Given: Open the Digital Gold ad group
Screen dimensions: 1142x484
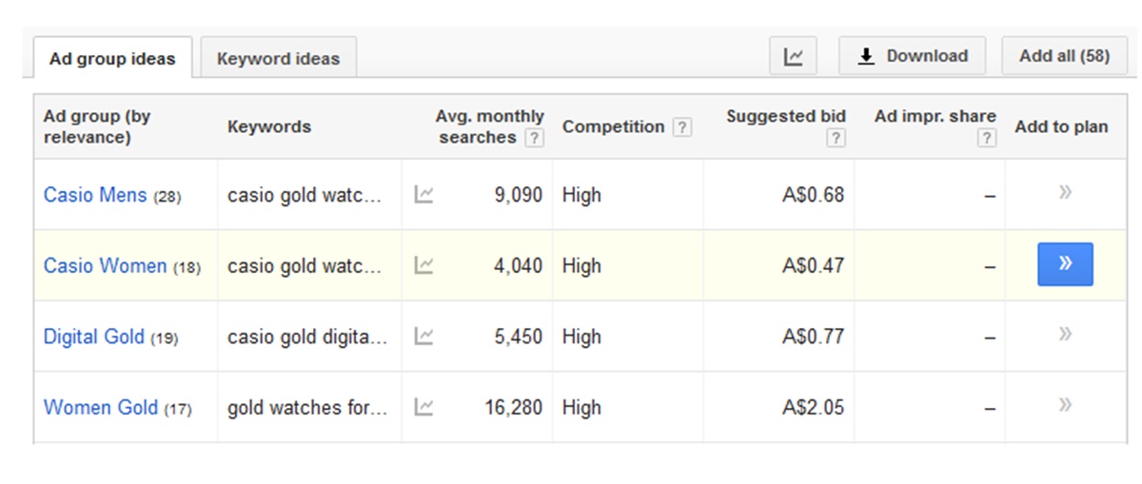Looking at the screenshot, I should (x=94, y=337).
